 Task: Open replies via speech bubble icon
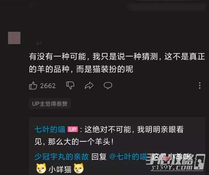coord(108,85)
